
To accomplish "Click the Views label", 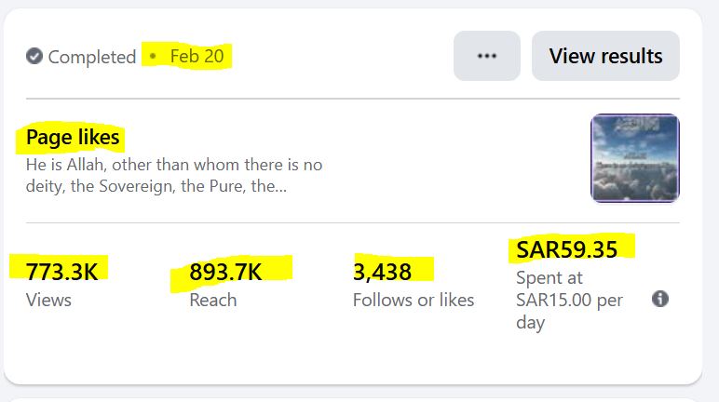I will point(48,300).
